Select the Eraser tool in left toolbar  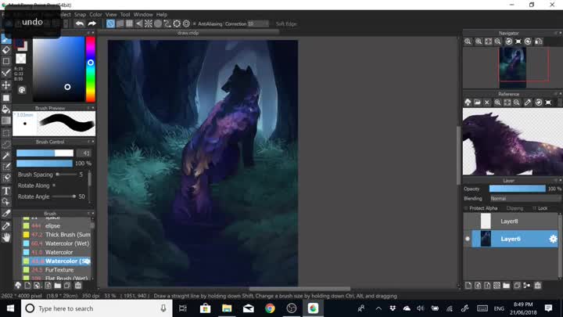(6, 50)
